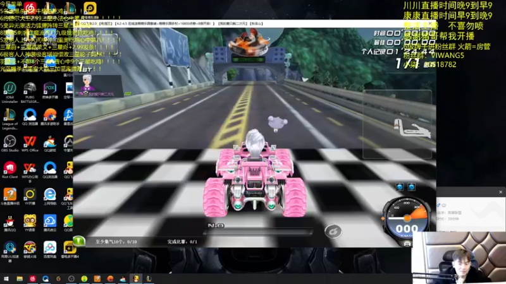This screenshot has width=506, height=284.
Task: Launch the NetEase UU accelerator desktop icon
Action: pyautogui.click(x=9, y=251)
